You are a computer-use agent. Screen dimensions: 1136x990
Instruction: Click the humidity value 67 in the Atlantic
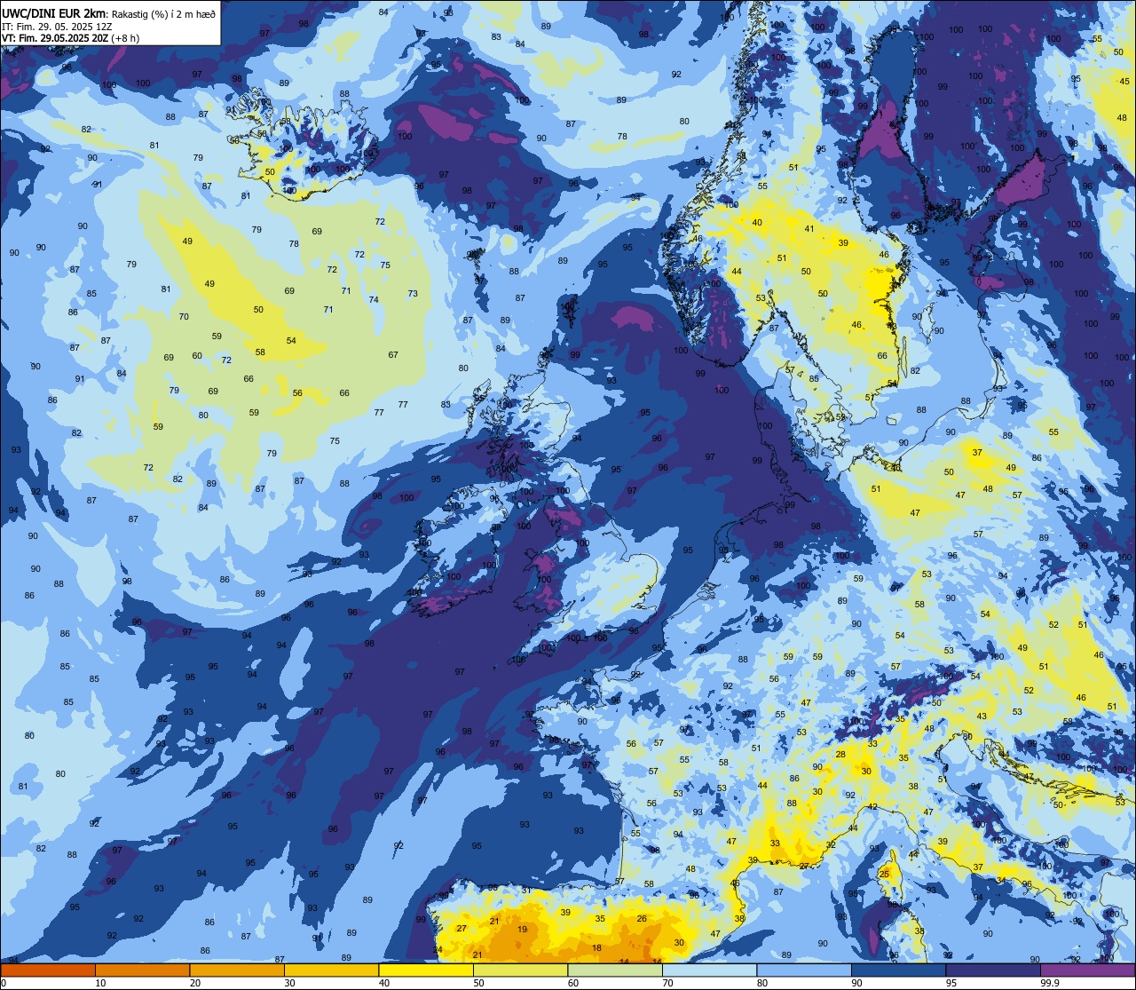coord(393,355)
